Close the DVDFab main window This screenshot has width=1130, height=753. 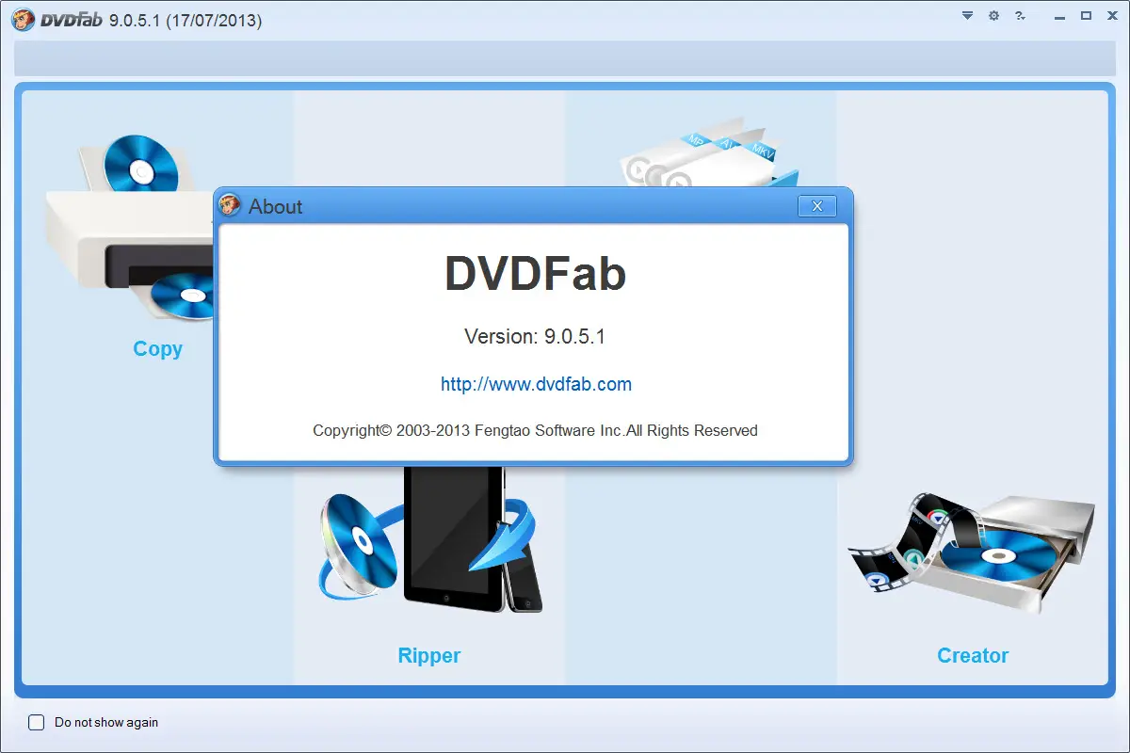click(1112, 16)
